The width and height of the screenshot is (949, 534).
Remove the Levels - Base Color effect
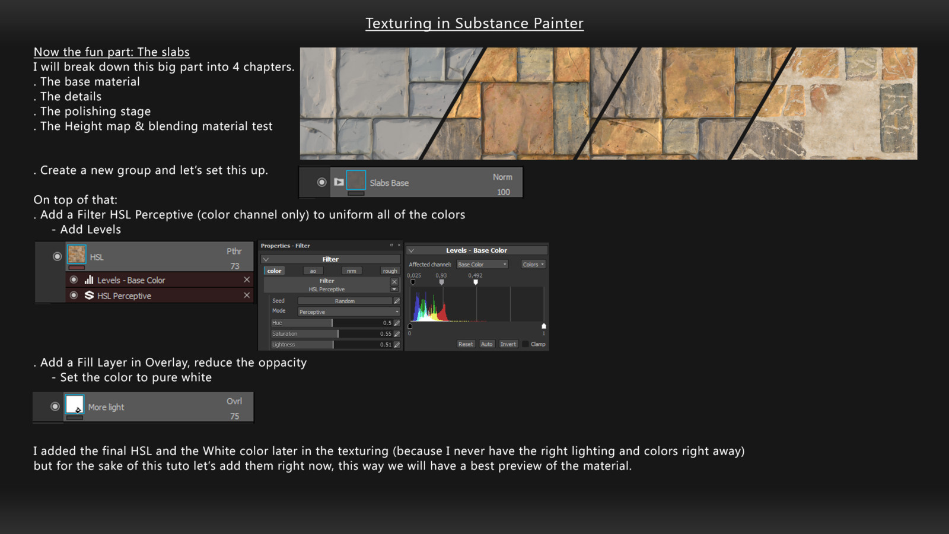pyautogui.click(x=247, y=279)
